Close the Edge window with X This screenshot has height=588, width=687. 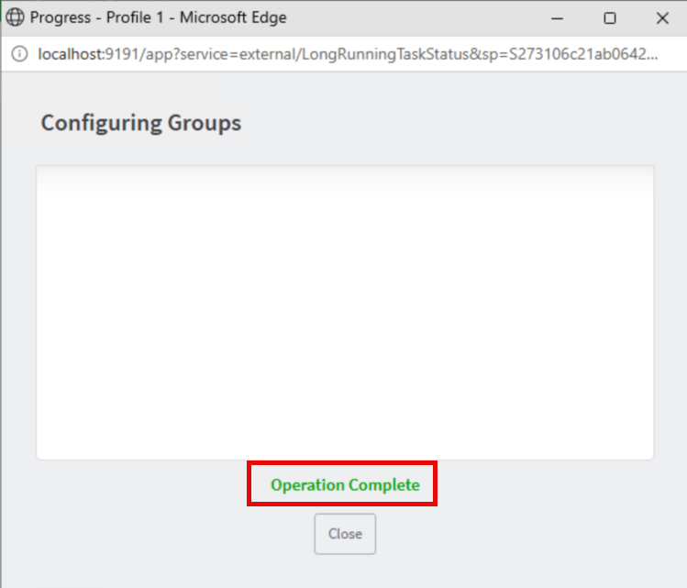662,18
